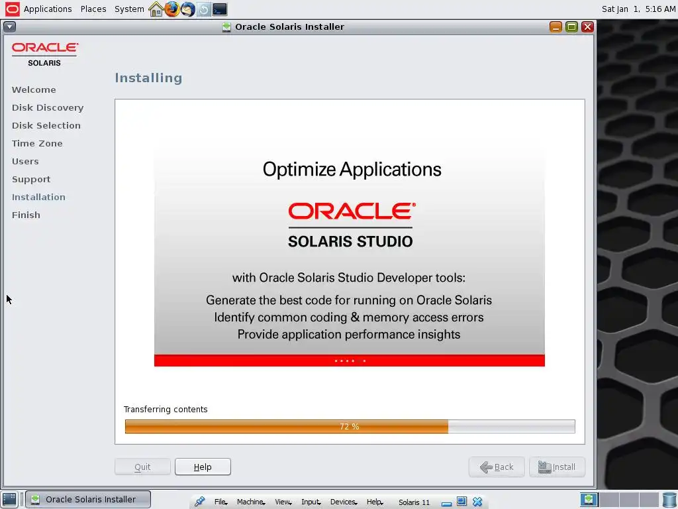Click the Back button
This screenshot has height=509, width=678.
pyautogui.click(x=497, y=467)
